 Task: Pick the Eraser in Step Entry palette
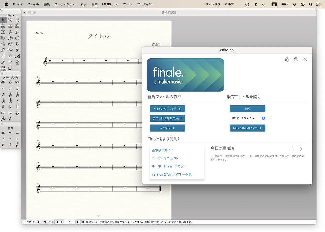tap(3, 82)
